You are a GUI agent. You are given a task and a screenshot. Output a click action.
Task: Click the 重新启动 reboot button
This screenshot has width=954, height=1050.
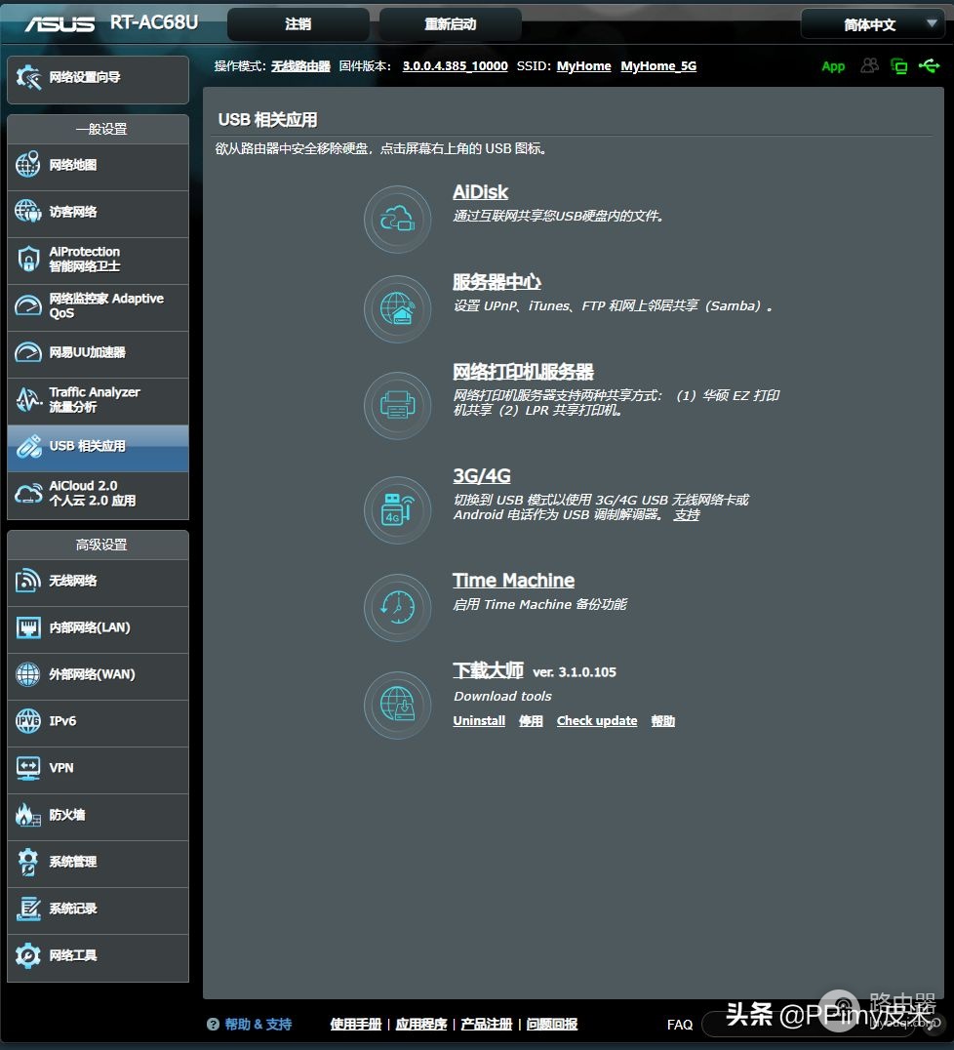pyautogui.click(x=450, y=24)
